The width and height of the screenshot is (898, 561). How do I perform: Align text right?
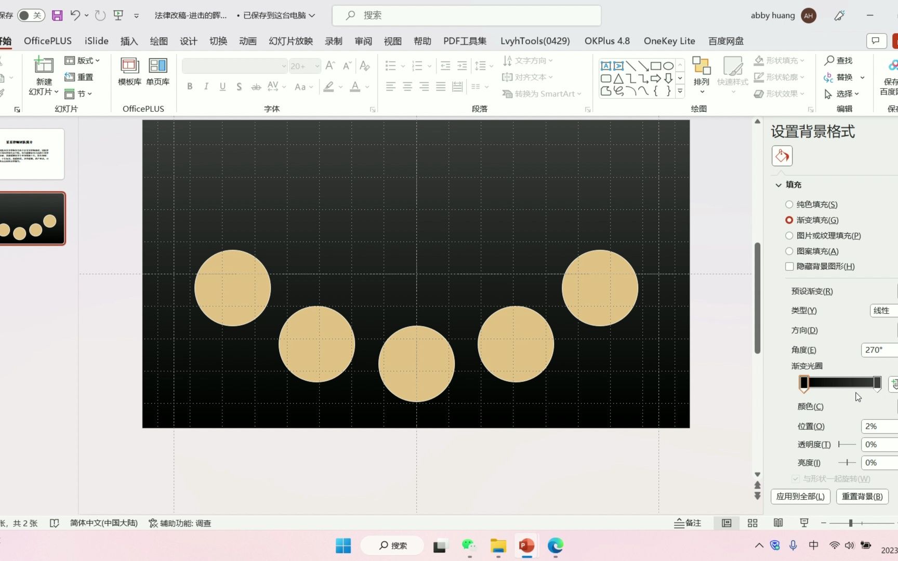tap(424, 87)
